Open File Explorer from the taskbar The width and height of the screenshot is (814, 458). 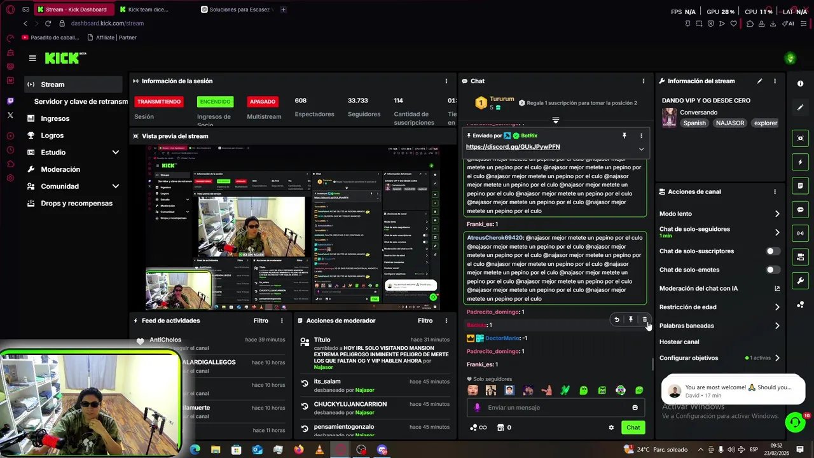point(216,450)
